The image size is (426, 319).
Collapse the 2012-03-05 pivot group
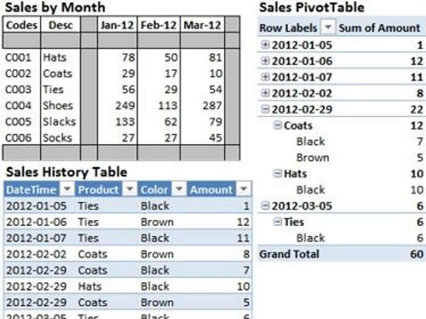pos(265,206)
